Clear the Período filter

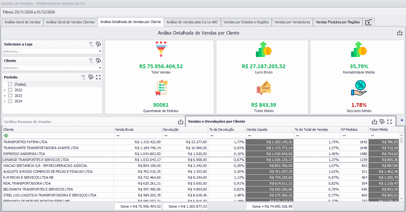click(83, 77)
